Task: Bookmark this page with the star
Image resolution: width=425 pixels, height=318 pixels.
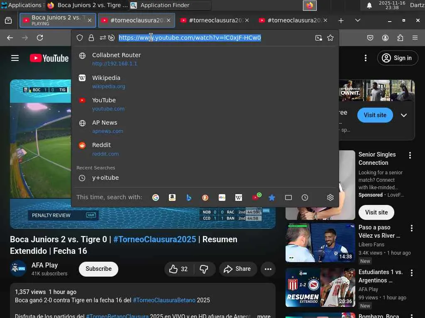Action: coord(330,38)
